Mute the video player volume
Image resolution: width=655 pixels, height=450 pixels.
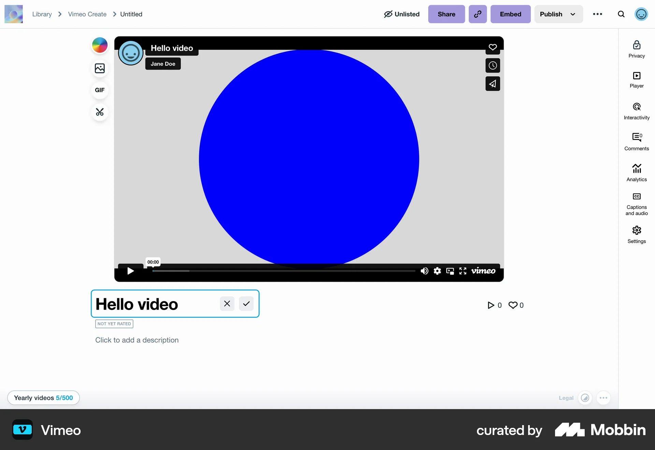[x=424, y=271]
